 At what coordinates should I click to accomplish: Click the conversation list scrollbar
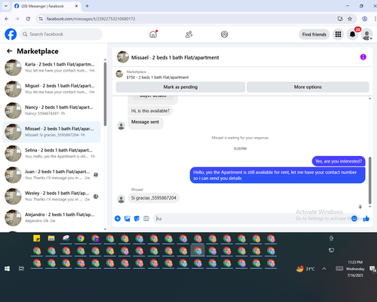(105, 94)
